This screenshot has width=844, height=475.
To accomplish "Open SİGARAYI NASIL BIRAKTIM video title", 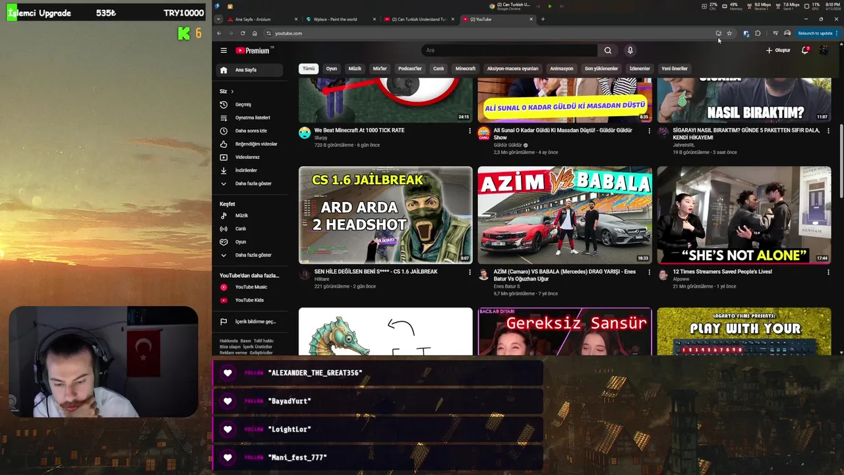I will click(x=746, y=134).
